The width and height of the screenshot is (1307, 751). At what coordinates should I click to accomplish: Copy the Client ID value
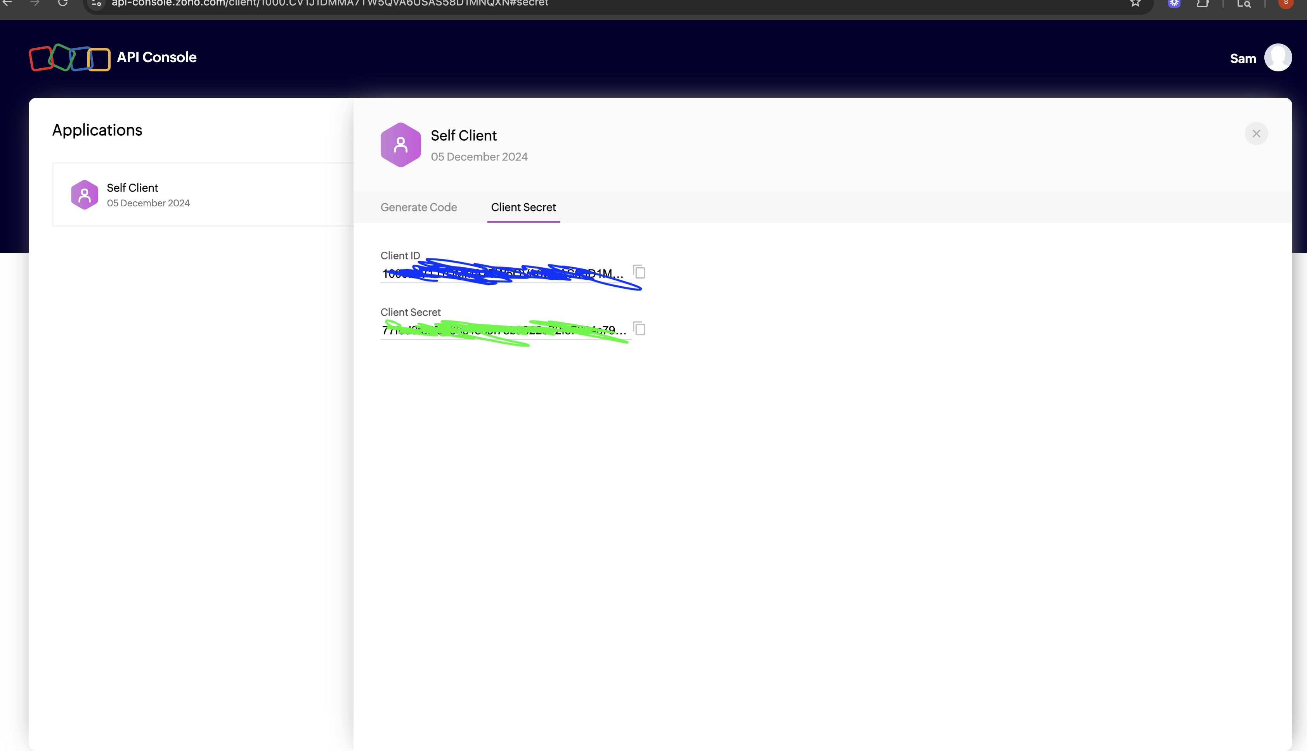pos(639,272)
